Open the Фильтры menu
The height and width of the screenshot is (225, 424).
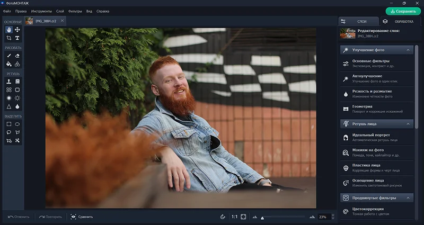(75, 11)
